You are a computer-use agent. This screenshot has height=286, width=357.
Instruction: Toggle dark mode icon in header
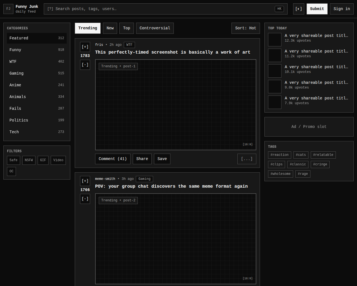click(298, 9)
